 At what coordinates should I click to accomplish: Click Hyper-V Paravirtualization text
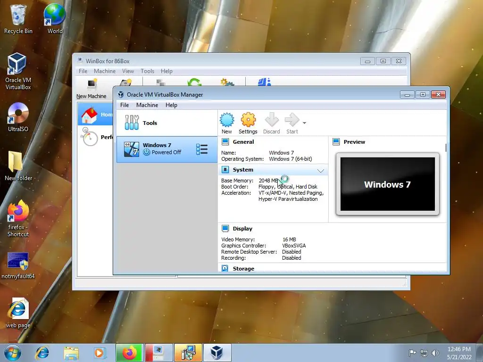coord(288,199)
